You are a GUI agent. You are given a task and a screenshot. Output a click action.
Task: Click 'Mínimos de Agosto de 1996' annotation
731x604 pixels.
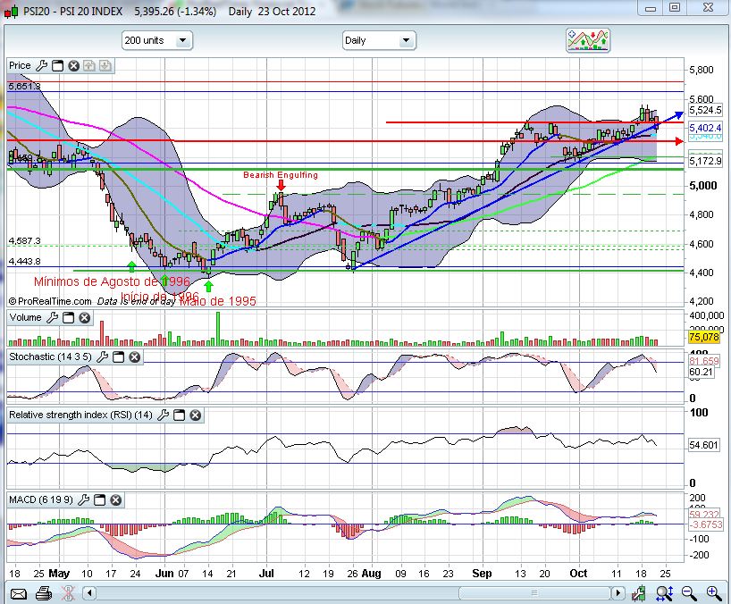pos(112,281)
